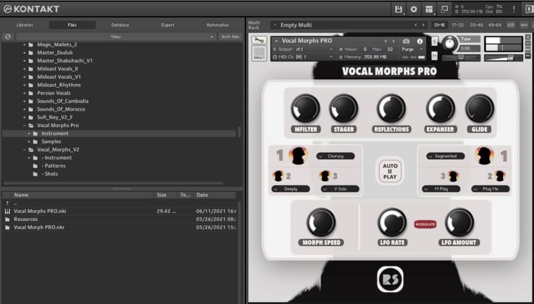This screenshot has width=534, height=304.
Task: Open the Plug Me preset dropdown
Action: pos(490,189)
